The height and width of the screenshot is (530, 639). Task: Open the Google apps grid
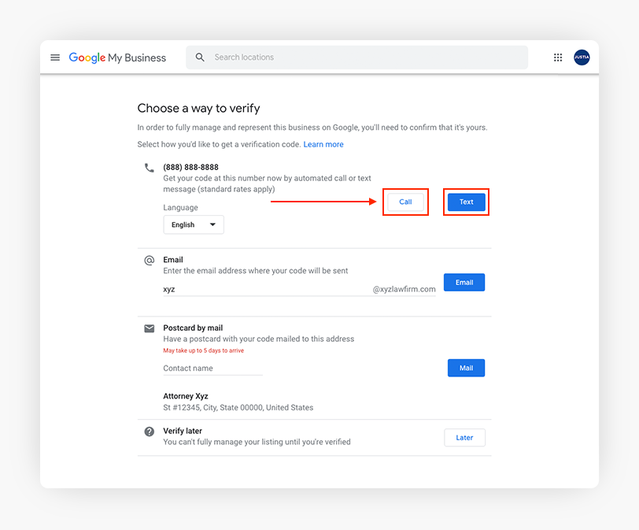coord(558,57)
